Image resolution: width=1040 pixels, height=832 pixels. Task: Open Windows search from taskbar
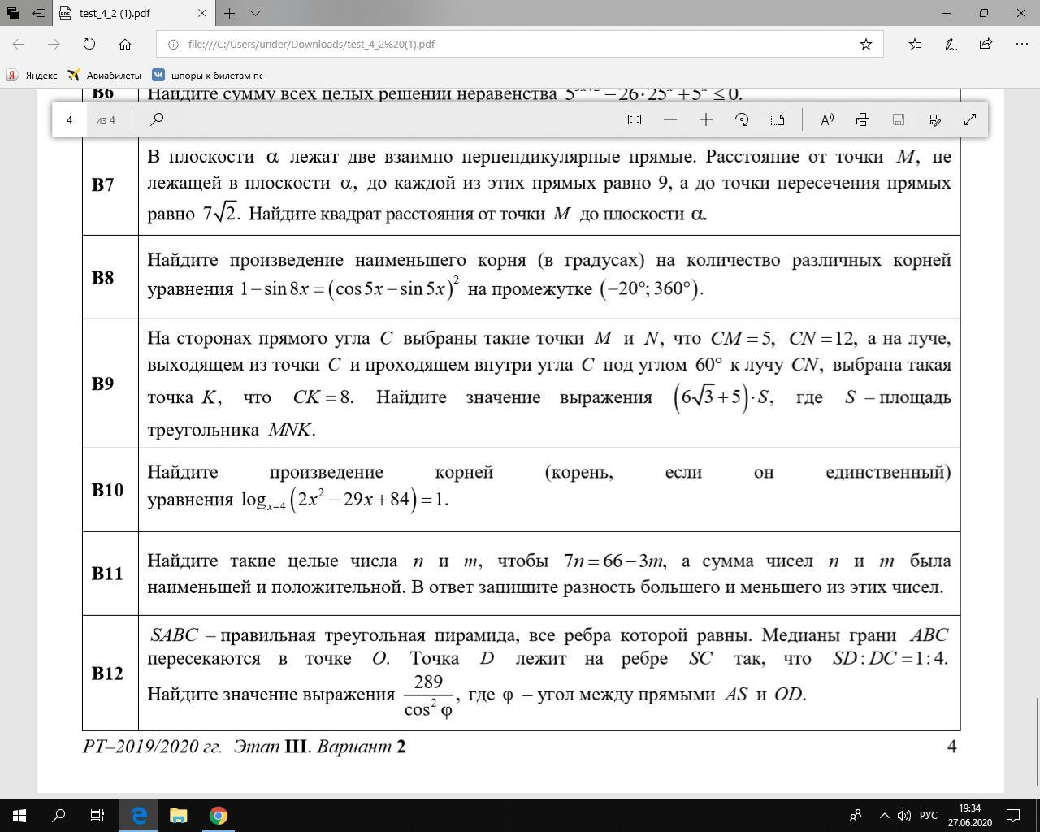pos(58,816)
